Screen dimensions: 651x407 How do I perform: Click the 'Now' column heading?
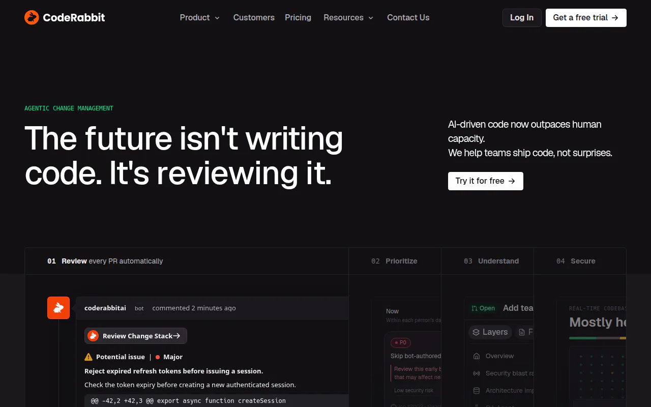393,311
